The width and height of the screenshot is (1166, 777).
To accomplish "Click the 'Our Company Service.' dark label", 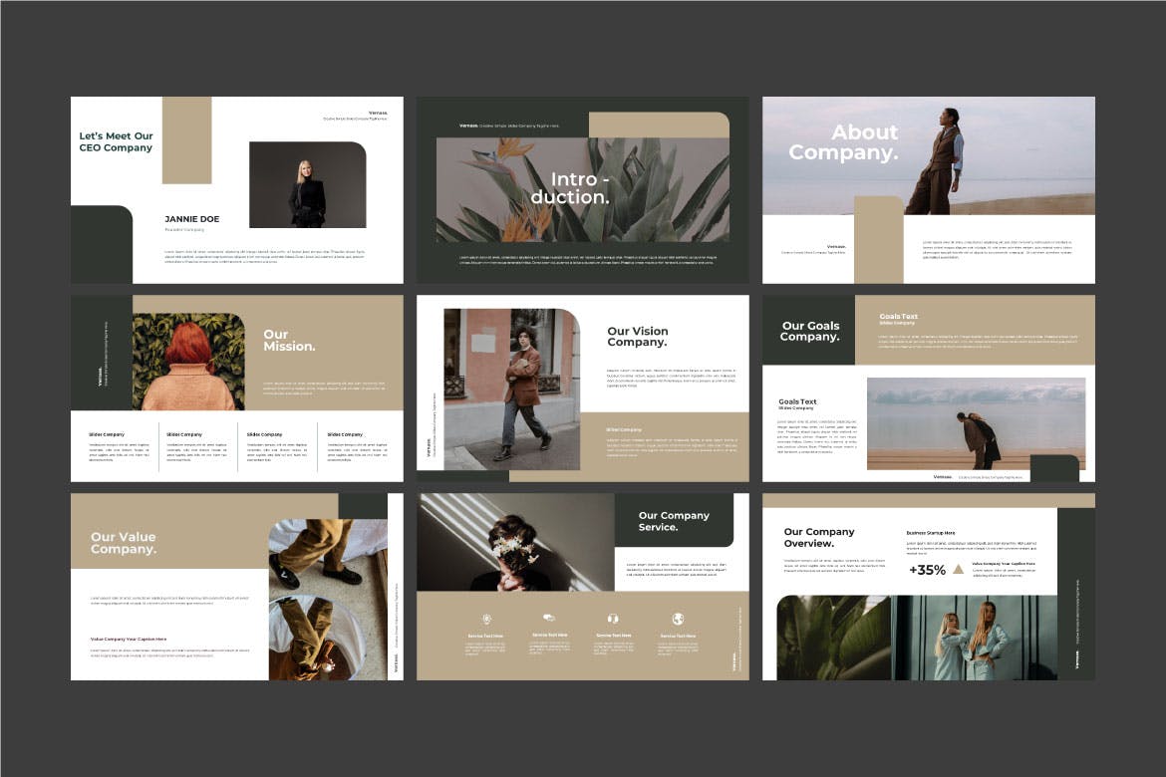I will (x=674, y=521).
